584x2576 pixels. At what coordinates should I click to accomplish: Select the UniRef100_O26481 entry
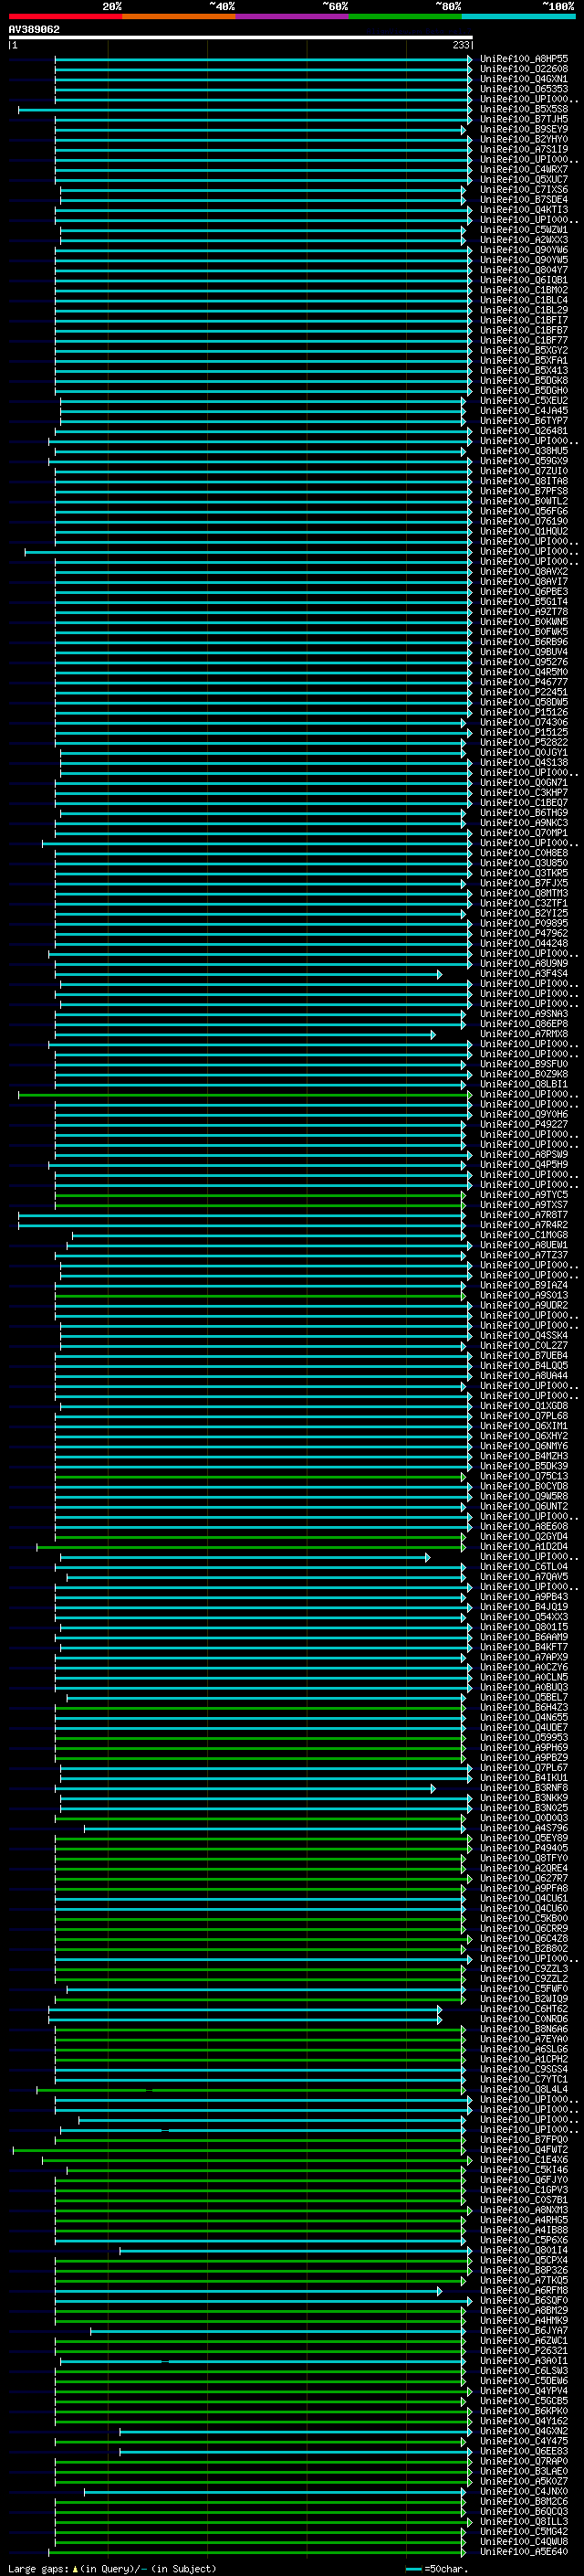point(523,431)
